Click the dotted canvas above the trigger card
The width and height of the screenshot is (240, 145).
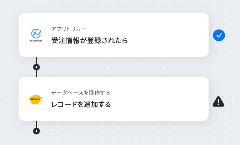(x=113, y=7)
